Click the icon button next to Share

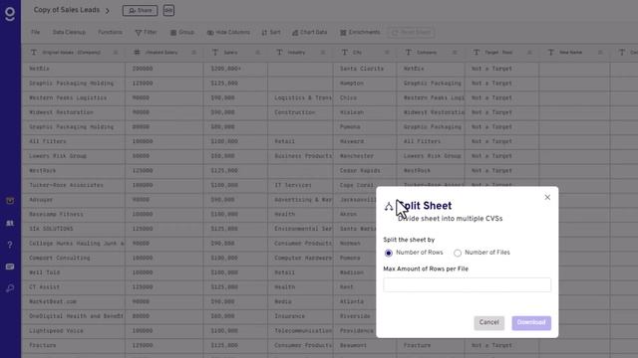168,11
